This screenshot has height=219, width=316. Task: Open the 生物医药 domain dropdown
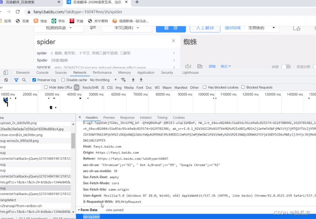(x=261, y=28)
